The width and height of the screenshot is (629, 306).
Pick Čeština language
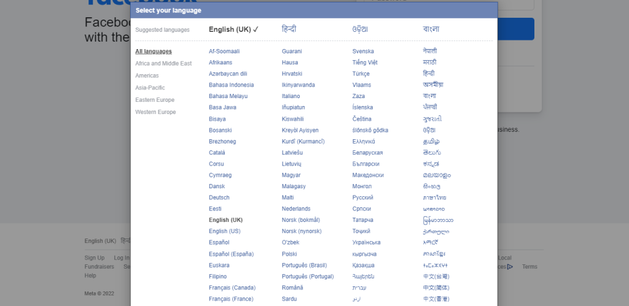362,119
